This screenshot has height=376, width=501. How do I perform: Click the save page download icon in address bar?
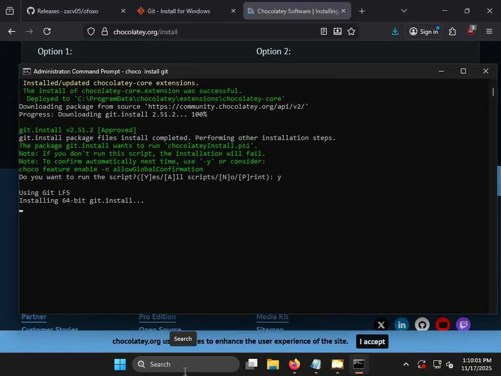[338, 31]
